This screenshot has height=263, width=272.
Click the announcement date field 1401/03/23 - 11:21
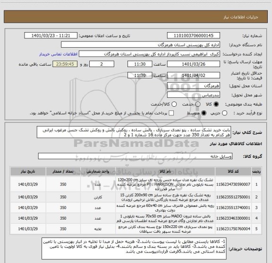[x=51, y=35]
